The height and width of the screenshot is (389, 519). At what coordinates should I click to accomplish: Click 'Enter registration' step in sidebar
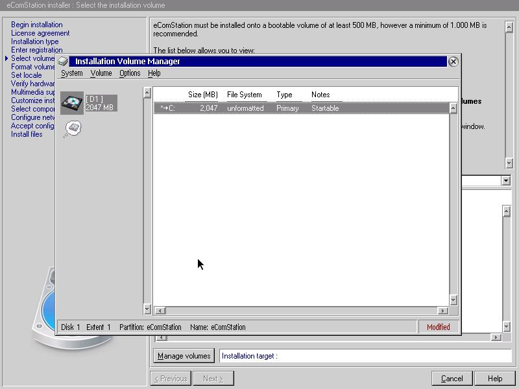click(37, 50)
